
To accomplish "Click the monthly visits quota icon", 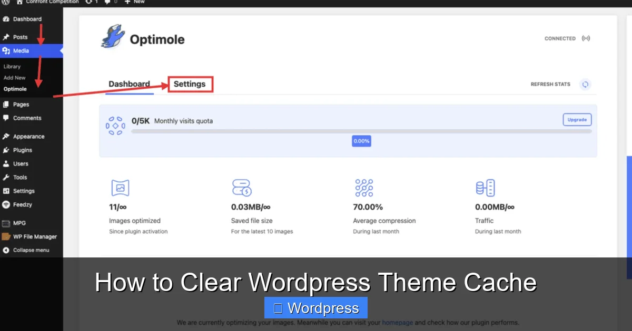I will (x=115, y=126).
